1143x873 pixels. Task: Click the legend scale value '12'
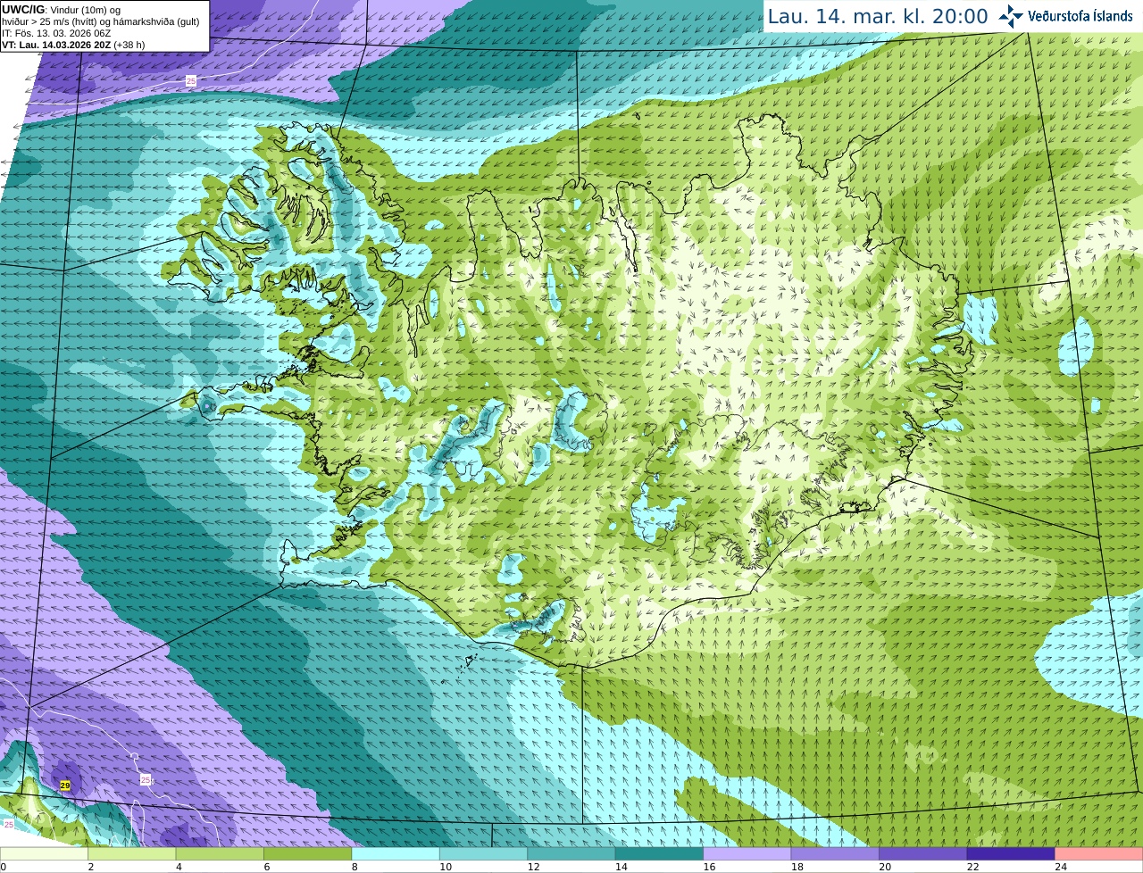533,867
